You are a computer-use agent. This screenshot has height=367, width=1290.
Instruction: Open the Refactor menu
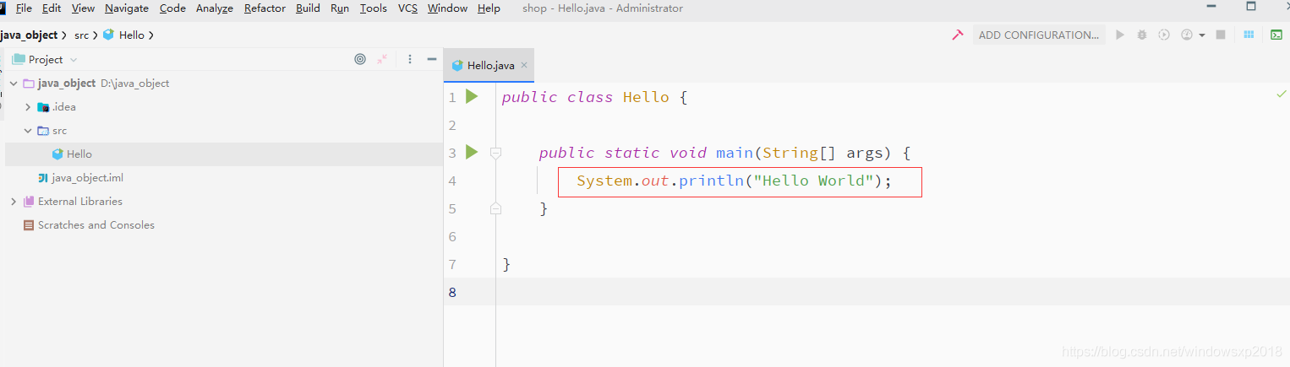click(x=265, y=8)
